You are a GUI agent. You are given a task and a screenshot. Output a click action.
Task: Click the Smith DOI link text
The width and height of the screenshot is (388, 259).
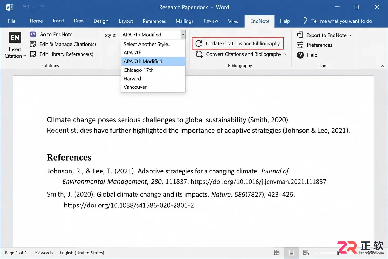click(129, 205)
